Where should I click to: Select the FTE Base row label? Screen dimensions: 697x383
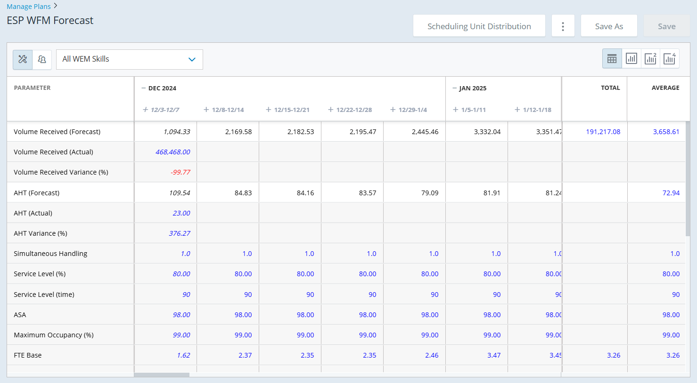pos(27,355)
